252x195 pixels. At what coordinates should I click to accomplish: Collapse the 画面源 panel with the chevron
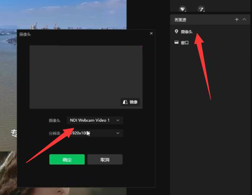pos(244,20)
